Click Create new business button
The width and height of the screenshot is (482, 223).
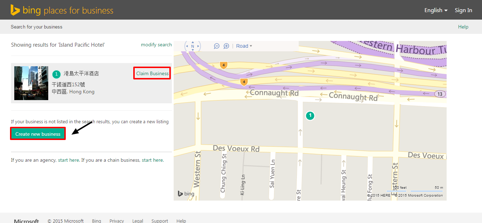38,134
